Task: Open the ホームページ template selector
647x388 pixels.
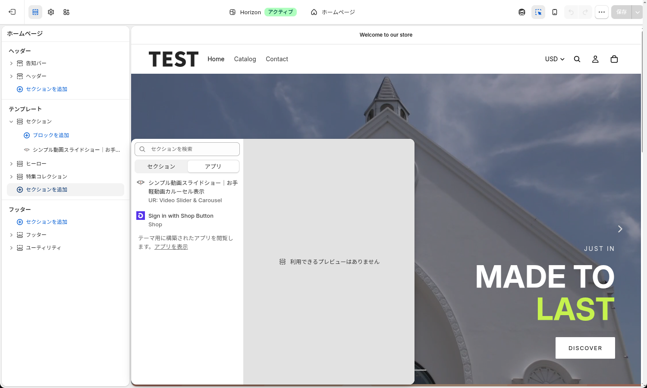Action: point(333,12)
